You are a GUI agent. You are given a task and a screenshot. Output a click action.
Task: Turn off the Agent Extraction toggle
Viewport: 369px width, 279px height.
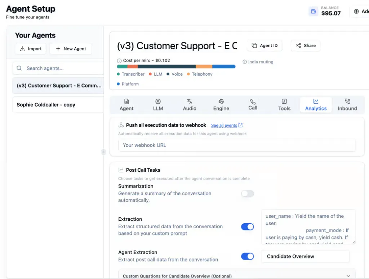247,256
